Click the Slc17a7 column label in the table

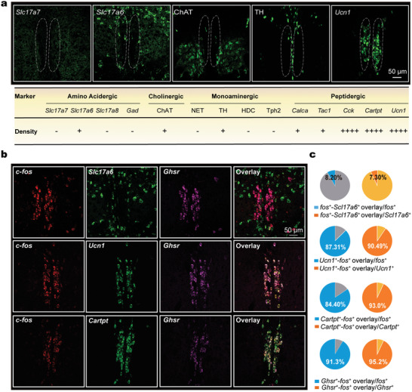coord(57,110)
